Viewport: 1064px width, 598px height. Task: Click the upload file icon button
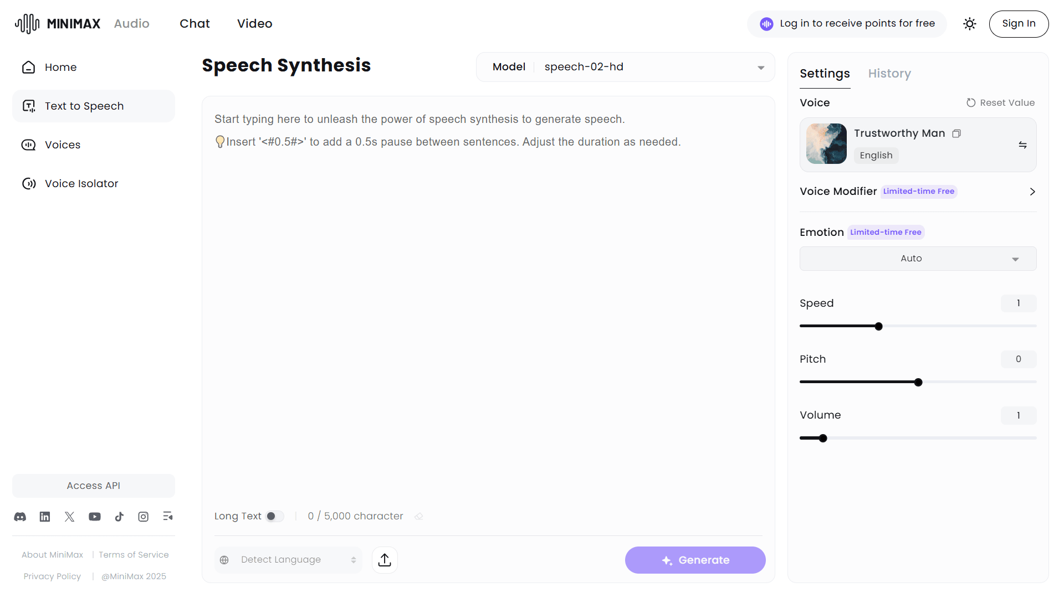tap(385, 560)
